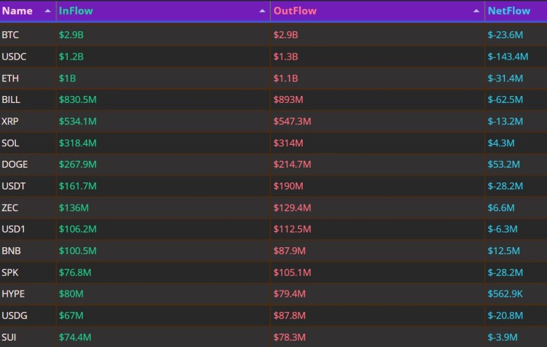Select XRP inflow value $534.1M
The height and width of the screenshot is (347, 547).
coord(78,121)
